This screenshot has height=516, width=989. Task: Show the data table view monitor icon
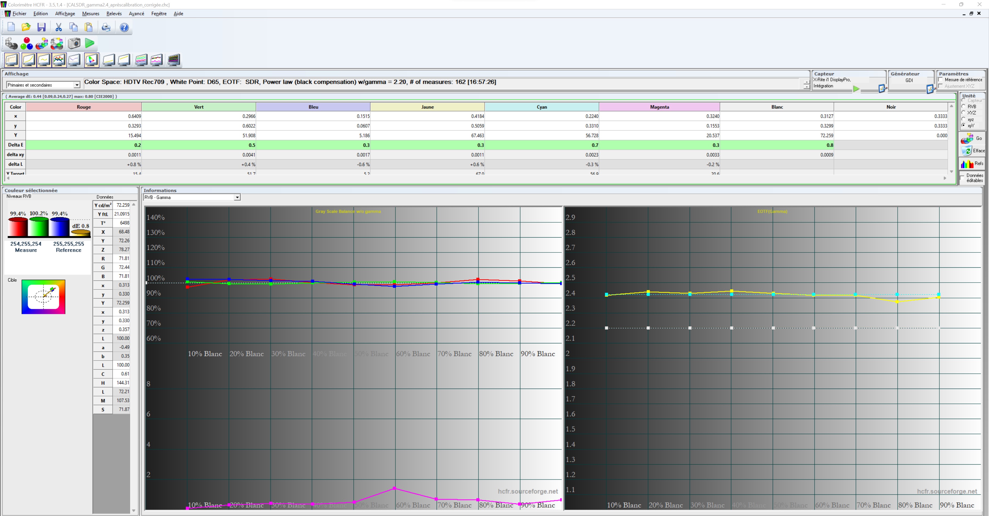[12, 60]
